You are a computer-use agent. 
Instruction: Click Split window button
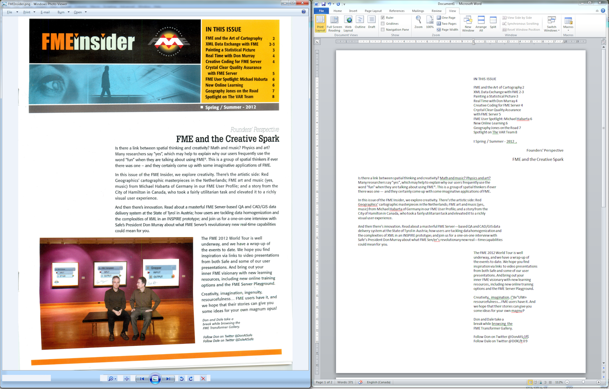click(493, 22)
